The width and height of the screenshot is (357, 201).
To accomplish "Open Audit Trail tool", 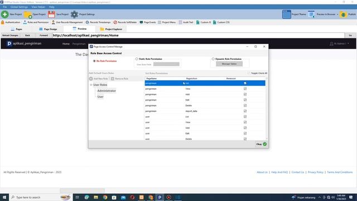I will click(186, 22).
